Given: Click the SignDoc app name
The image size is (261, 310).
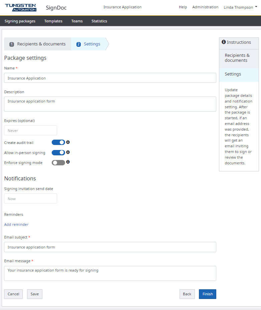Looking at the screenshot, I should coord(56,7).
